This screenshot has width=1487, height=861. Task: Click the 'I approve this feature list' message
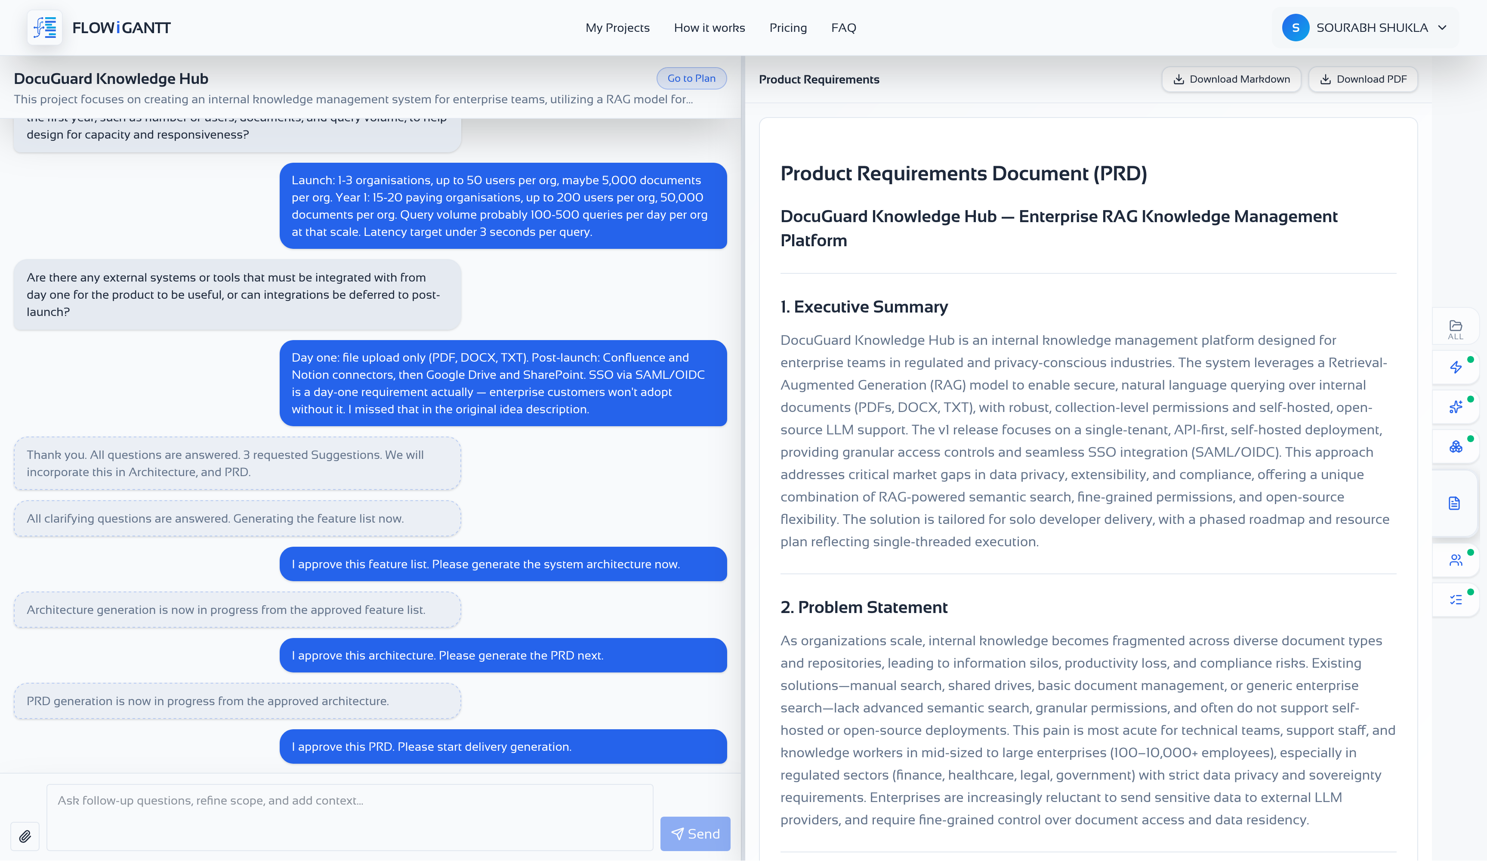[x=503, y=564]
